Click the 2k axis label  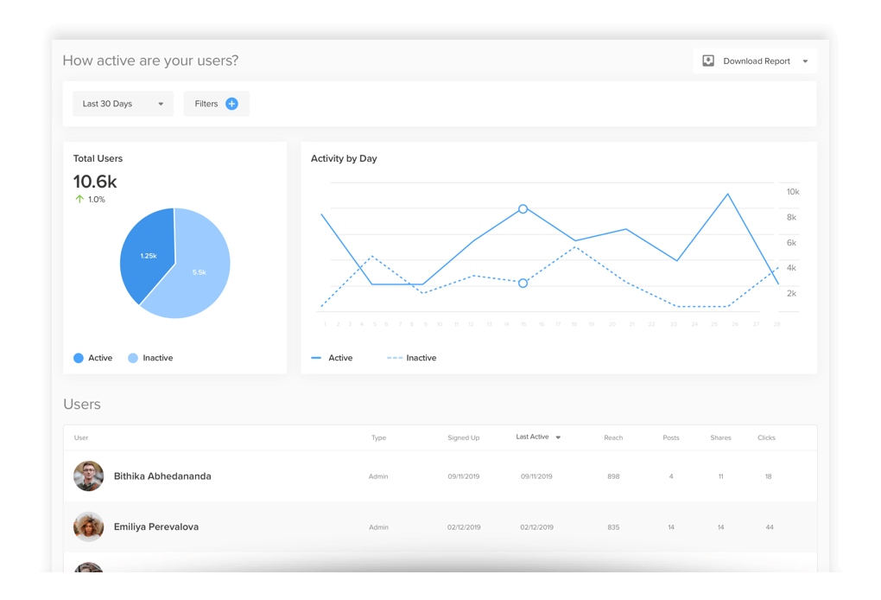tap(791, 294)
